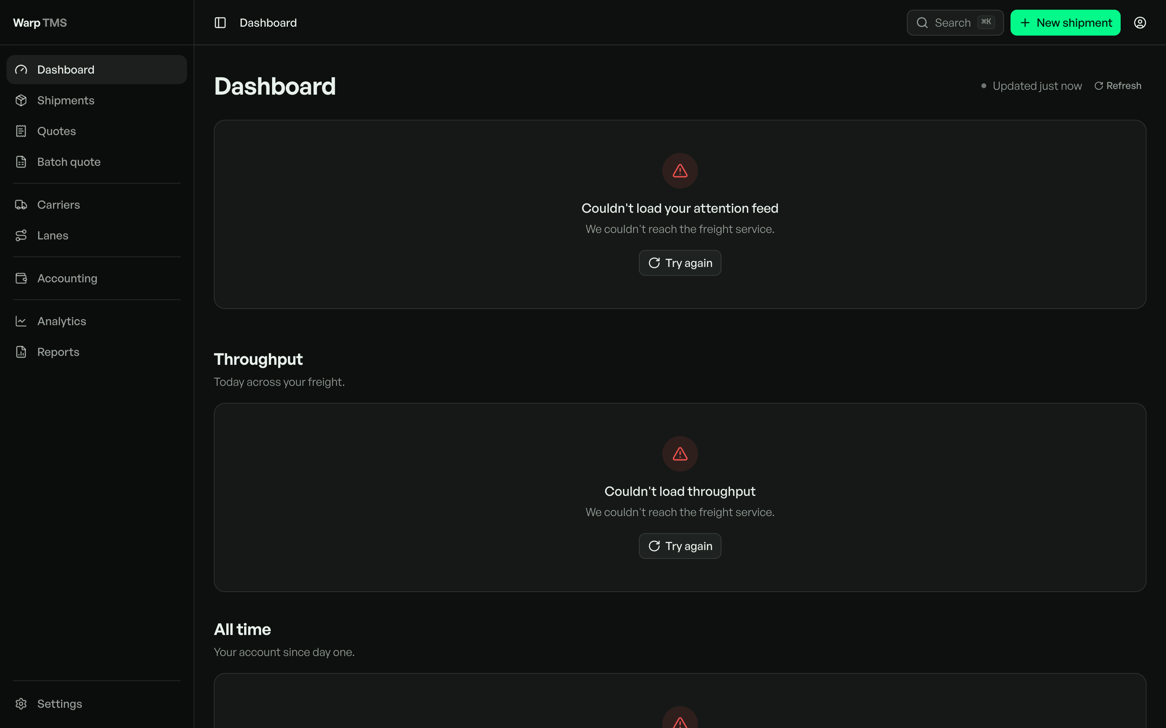The height and width of the screenshot is (728, 1166).
Task: Click 'Couldn't load throughput' message
Action: tap(680, 491)
